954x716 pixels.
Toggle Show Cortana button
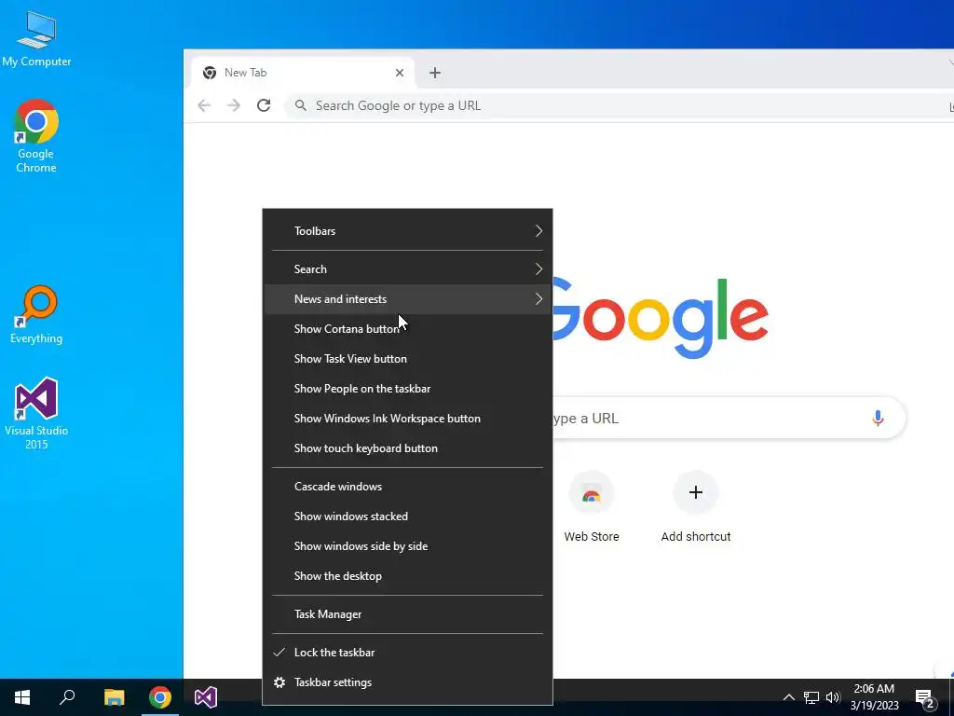coord(407,329)
